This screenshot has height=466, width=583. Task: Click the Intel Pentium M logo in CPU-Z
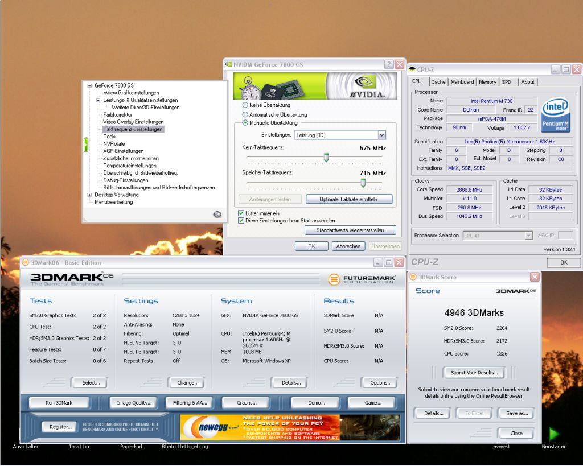coord(556,115)
